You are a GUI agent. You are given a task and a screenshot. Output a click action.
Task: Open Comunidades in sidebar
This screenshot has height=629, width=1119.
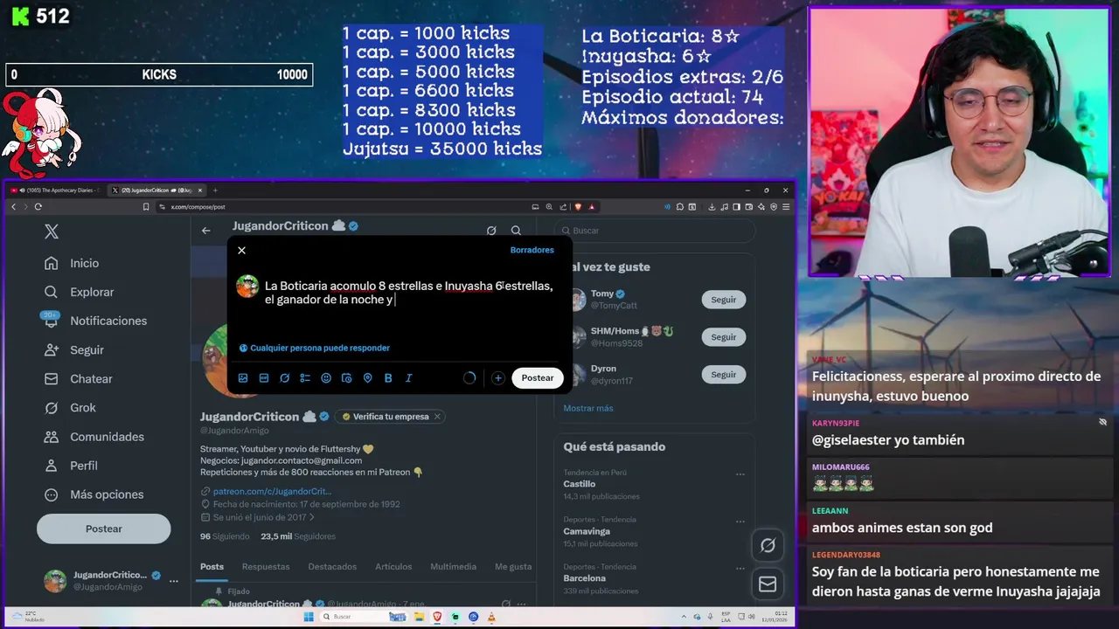(x=95, y=437)
